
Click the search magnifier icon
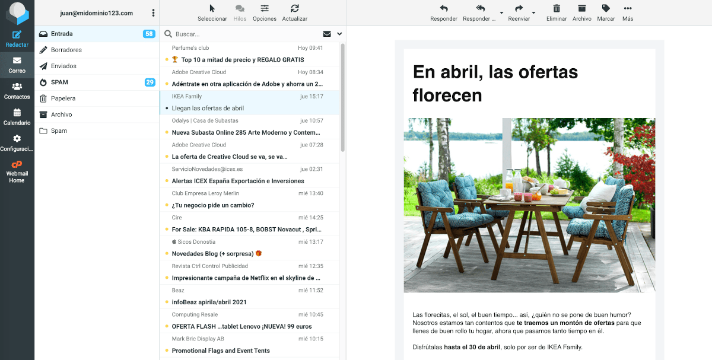169,34
